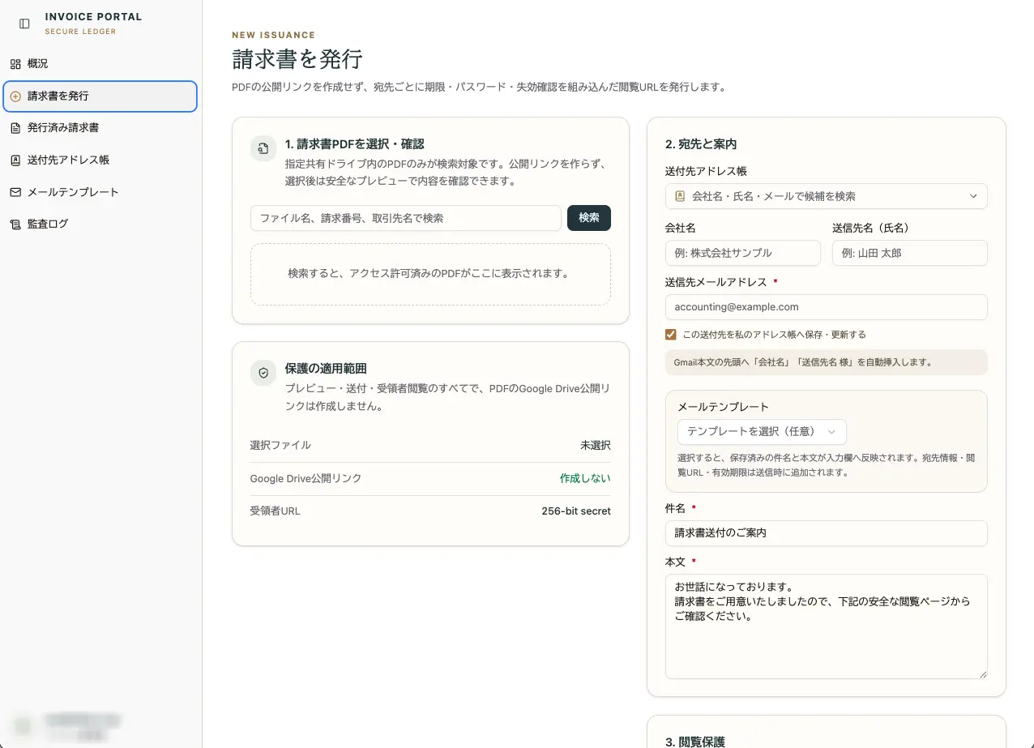Select 請求書を発行 in the sidebar

tap(100, 96)
